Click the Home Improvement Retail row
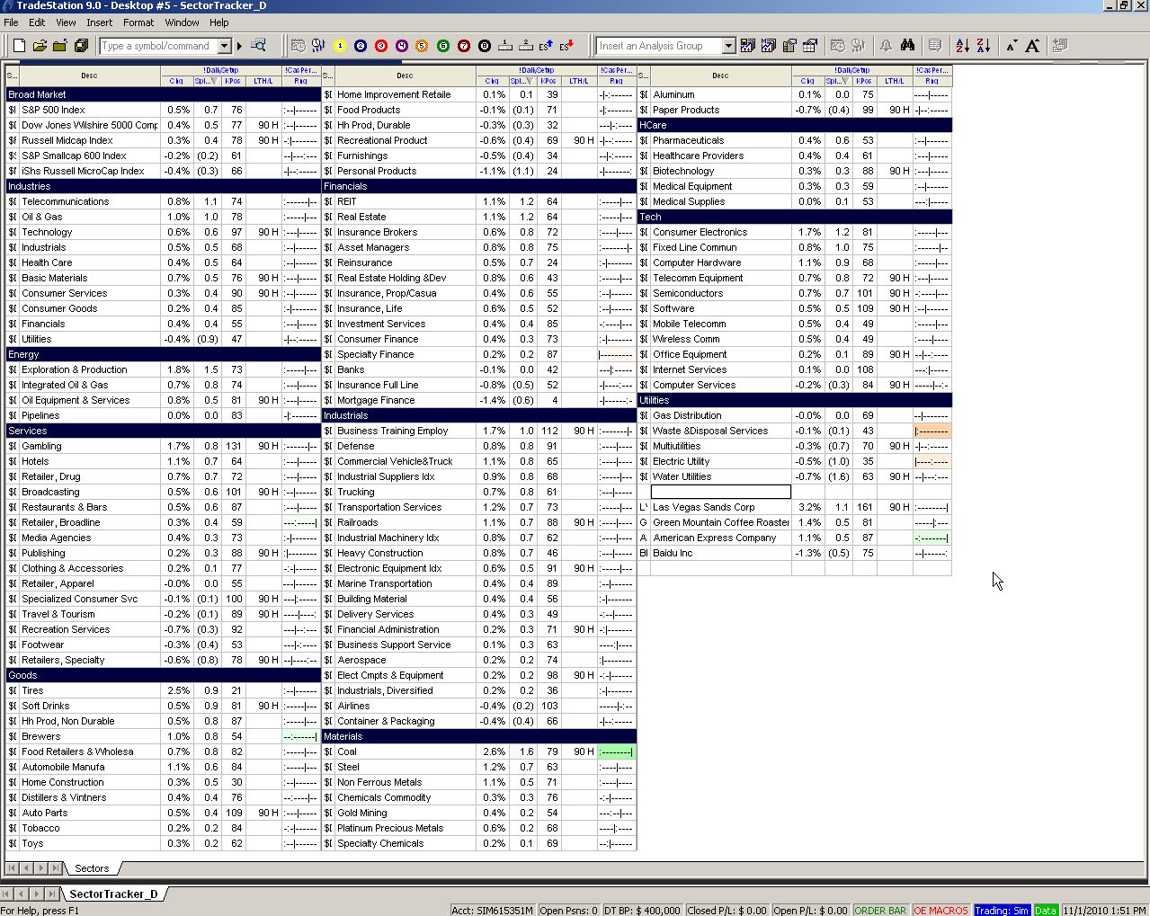 point(479,94)
